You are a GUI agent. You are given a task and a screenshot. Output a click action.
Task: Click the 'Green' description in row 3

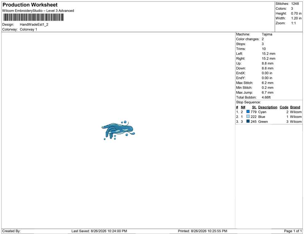(x=263, y=122)
